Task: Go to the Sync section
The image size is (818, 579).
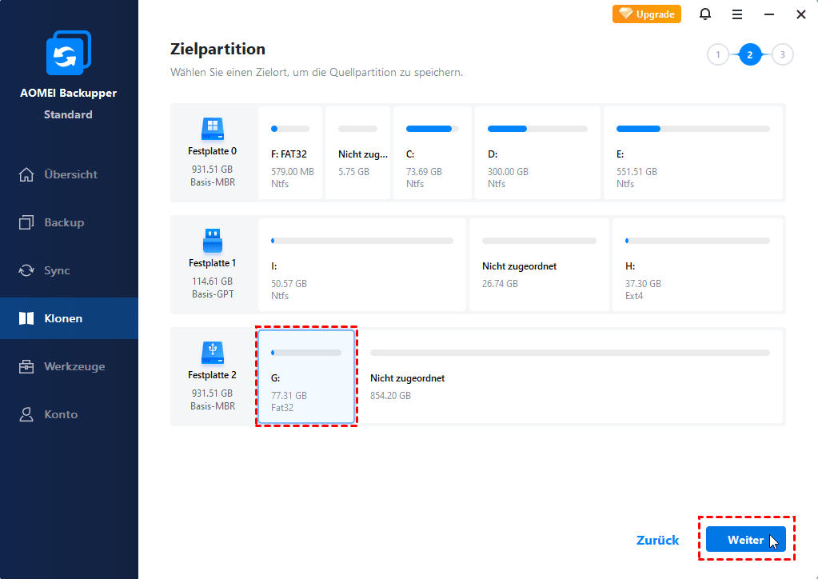Action: [70, 271]
